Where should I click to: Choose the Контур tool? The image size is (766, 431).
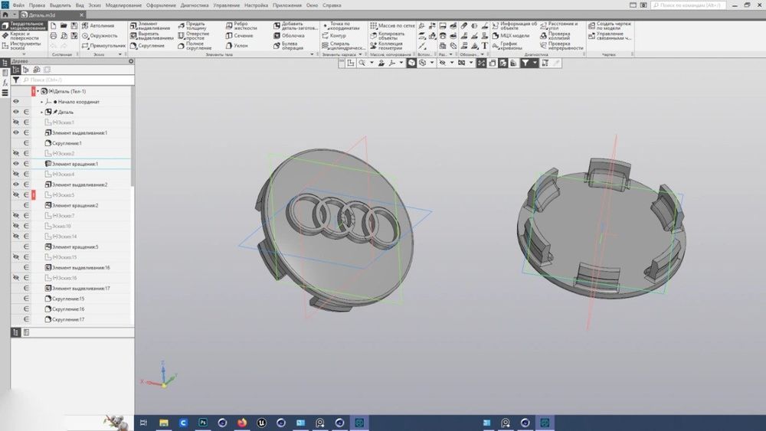(334, 36)
